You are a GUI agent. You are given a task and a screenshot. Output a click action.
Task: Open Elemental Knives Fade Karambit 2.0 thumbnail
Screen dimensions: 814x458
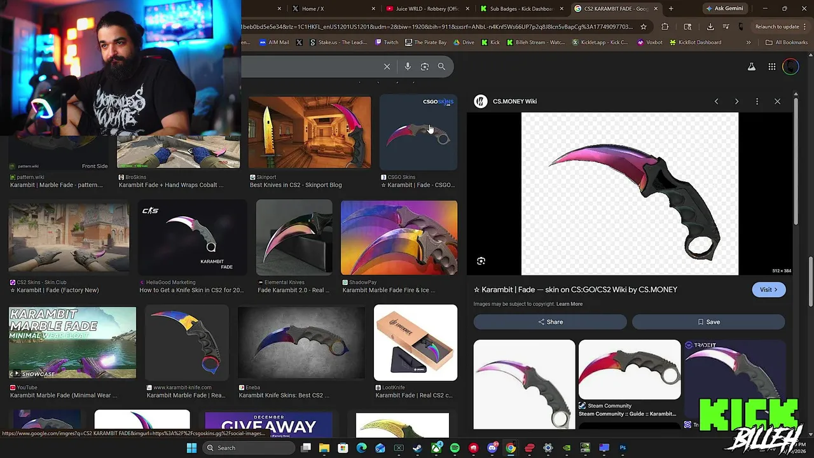pos(294,237)
